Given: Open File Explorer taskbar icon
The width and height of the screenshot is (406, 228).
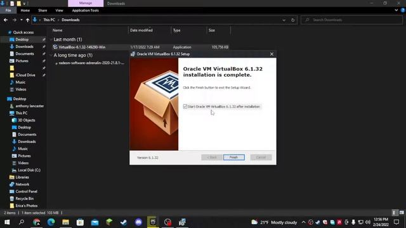Looking at the screenshot, I should pyautogui.click(x=65, y=222).
